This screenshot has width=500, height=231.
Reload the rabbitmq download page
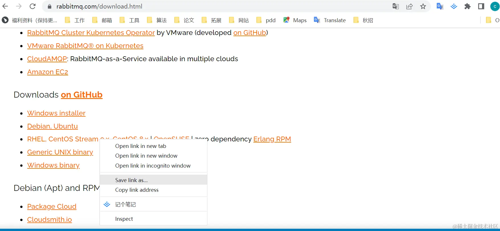click(33, 6)
